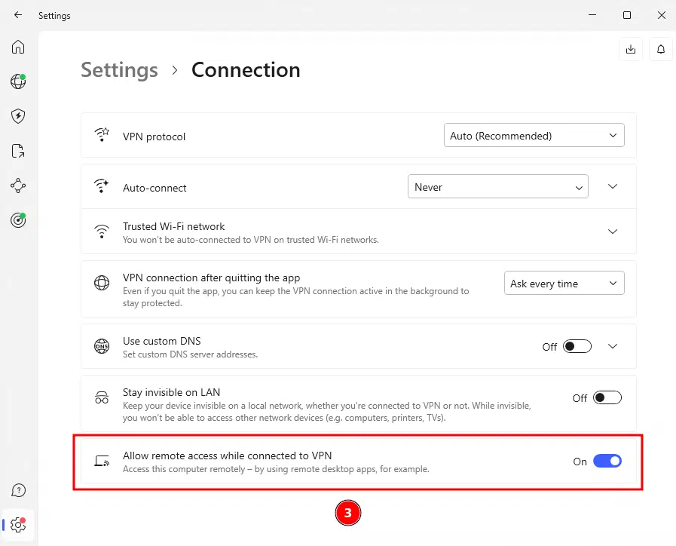Click the back arrow in title bar

tap(18, 15)
